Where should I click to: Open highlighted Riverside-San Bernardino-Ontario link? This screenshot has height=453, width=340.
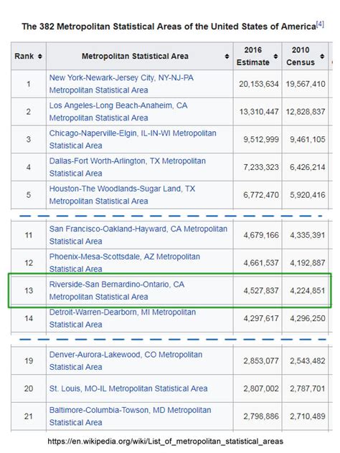117,290
